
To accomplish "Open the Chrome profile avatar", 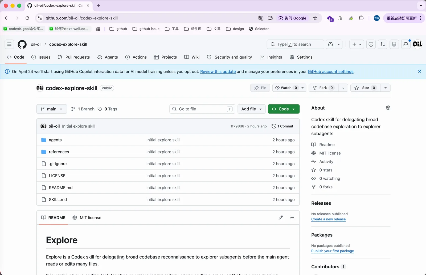I will [x=377, y=18].
